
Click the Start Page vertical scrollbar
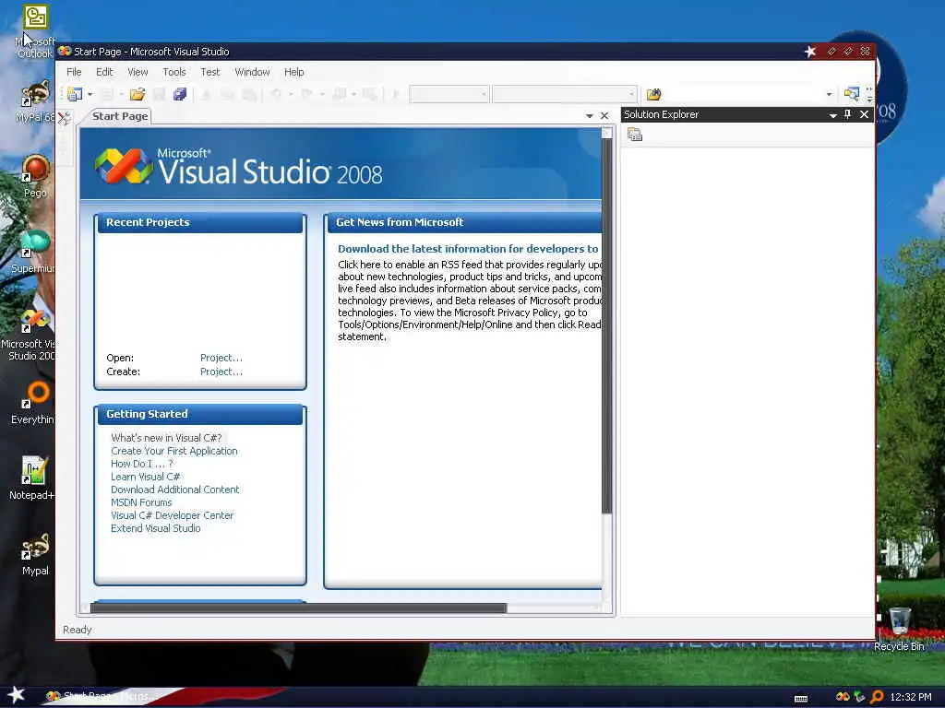[607, 325]
